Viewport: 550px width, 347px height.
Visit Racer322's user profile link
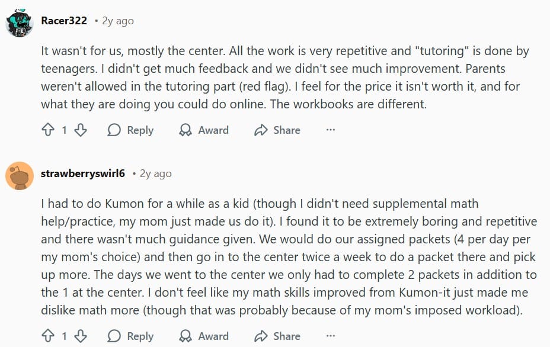tap(64, 21)
